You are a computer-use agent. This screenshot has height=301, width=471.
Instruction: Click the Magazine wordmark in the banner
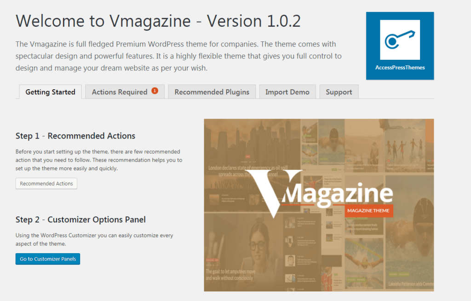(337, 194)
